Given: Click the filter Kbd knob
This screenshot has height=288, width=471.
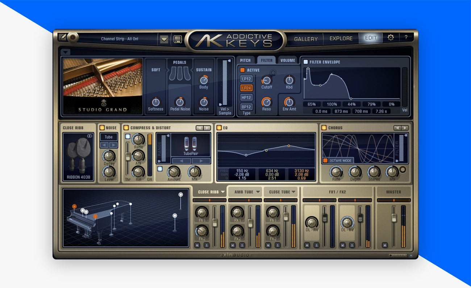Looking at the screenshot, I should pos(289,80).
